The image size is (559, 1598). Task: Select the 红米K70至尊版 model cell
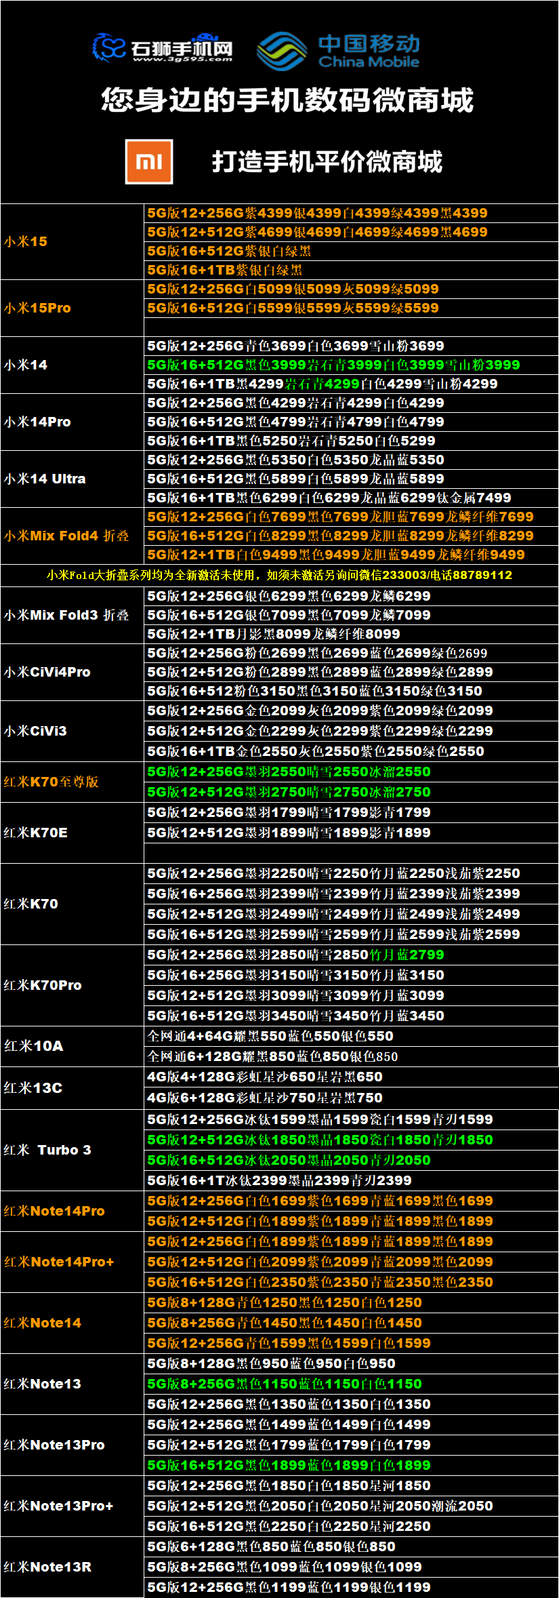coord(73,782)
